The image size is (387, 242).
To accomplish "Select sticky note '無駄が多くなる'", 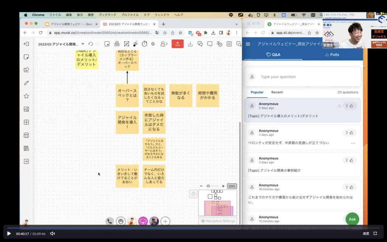I will coord(181,96).
